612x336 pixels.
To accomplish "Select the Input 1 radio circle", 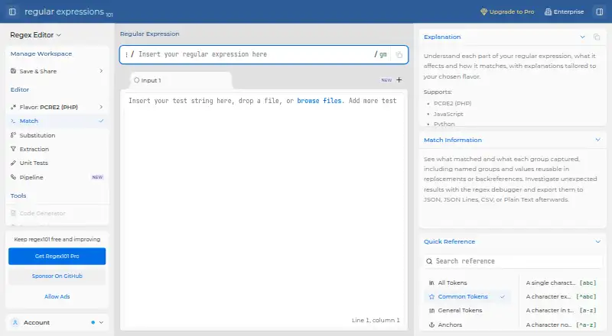I will 137,80.
